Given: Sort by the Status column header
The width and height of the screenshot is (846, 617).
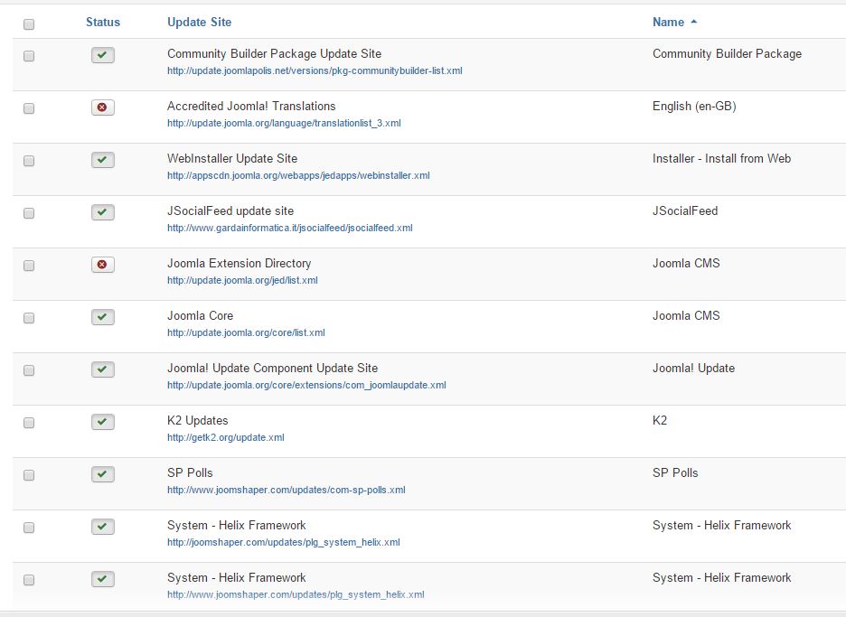Looking at the screenshot, I should coord(102,22).
